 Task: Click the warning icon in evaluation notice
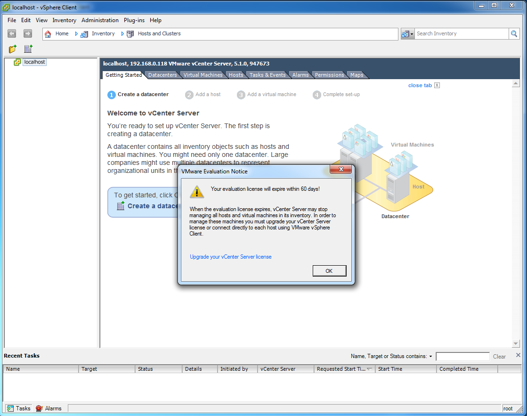pos(196,192)
